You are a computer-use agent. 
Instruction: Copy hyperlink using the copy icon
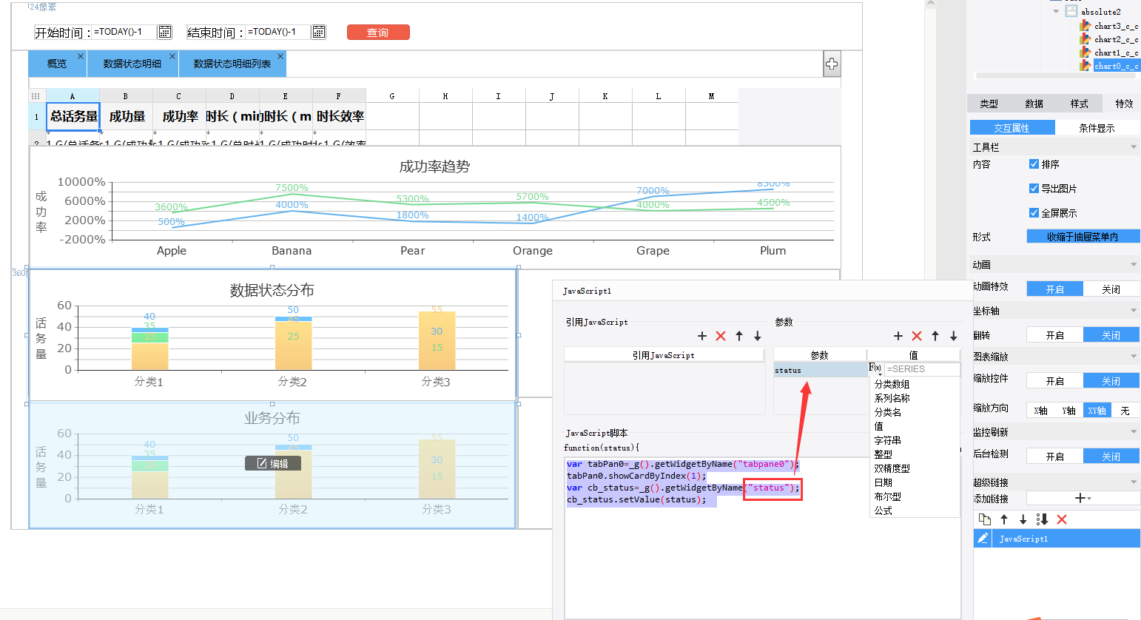point(985,519)
